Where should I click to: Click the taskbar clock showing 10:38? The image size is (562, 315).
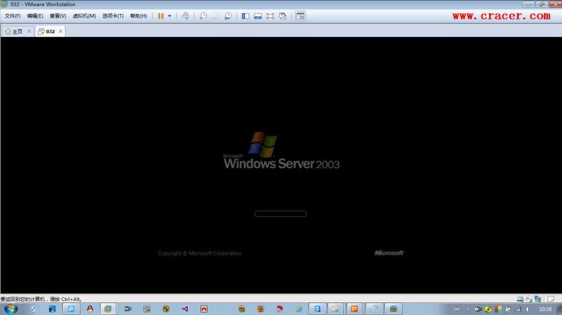click(x=545, y=309)
